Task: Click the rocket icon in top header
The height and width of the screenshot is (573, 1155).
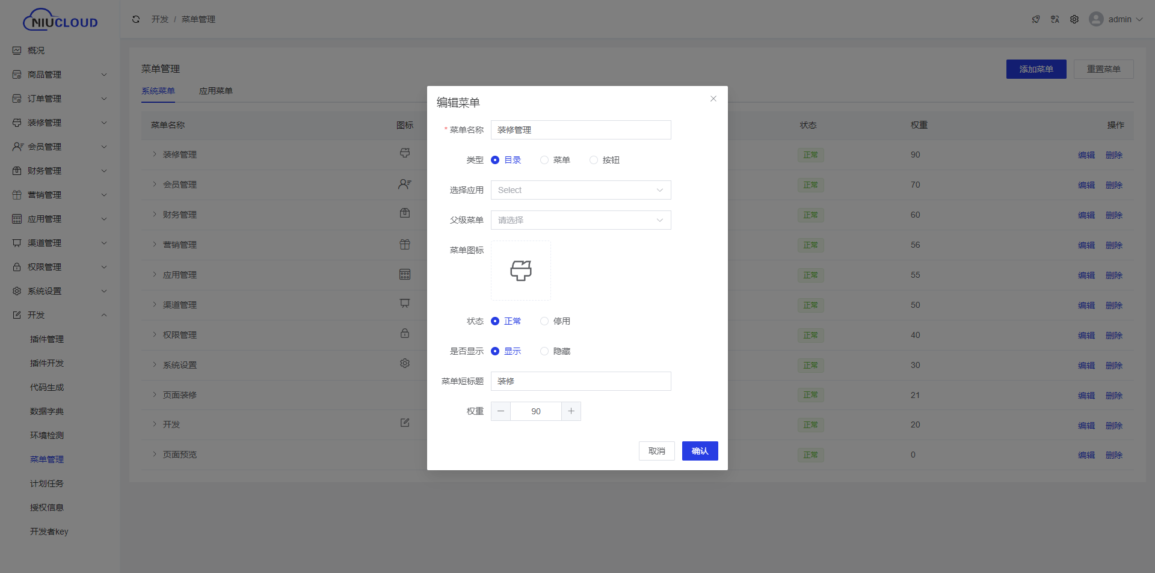Action: pyautogui.click(x=1036, y=19)
